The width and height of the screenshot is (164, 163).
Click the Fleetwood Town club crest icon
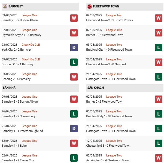[90, 6]
